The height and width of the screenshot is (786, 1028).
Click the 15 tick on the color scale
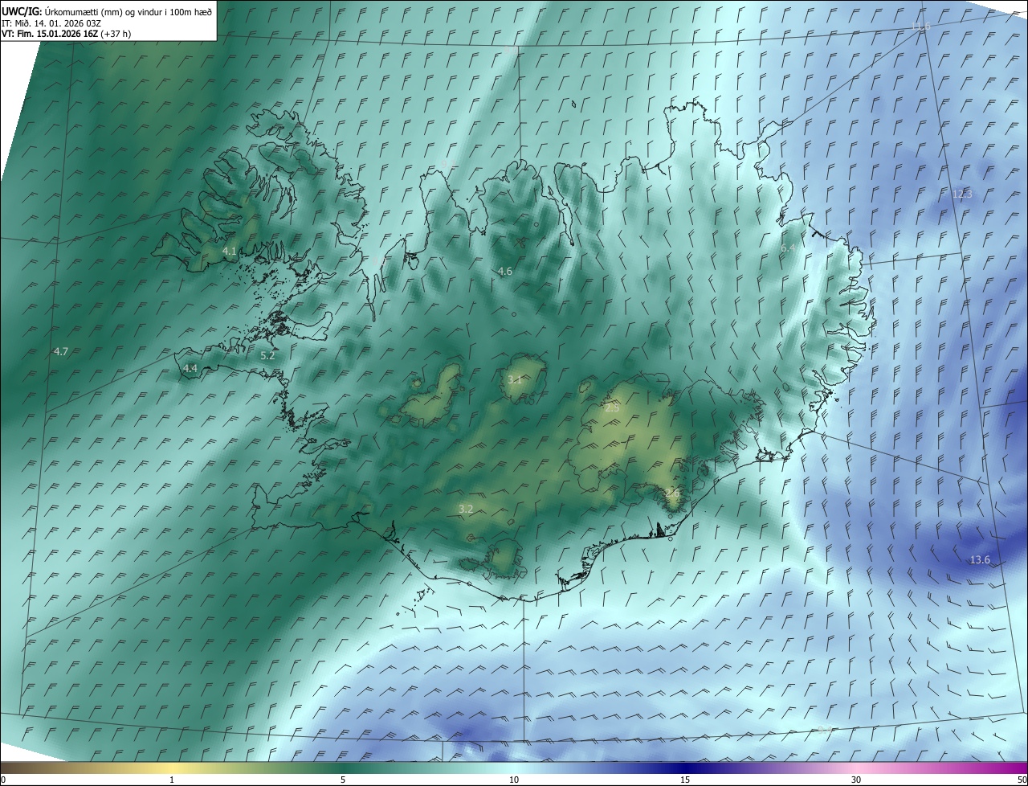click(685, 780)
